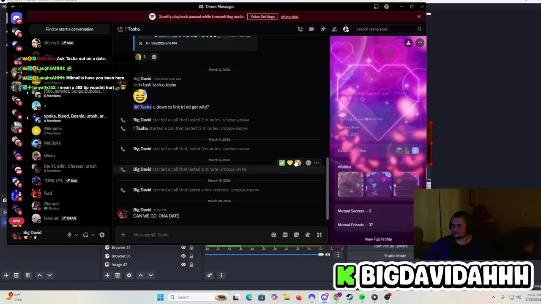Open OBS advanced audio properties gears
This screenshot has width=541, height=304.
(x=210, y=275)
